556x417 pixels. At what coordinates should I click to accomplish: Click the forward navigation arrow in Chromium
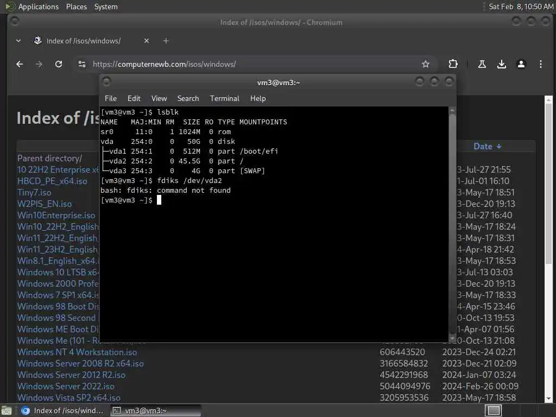[39, 64]
